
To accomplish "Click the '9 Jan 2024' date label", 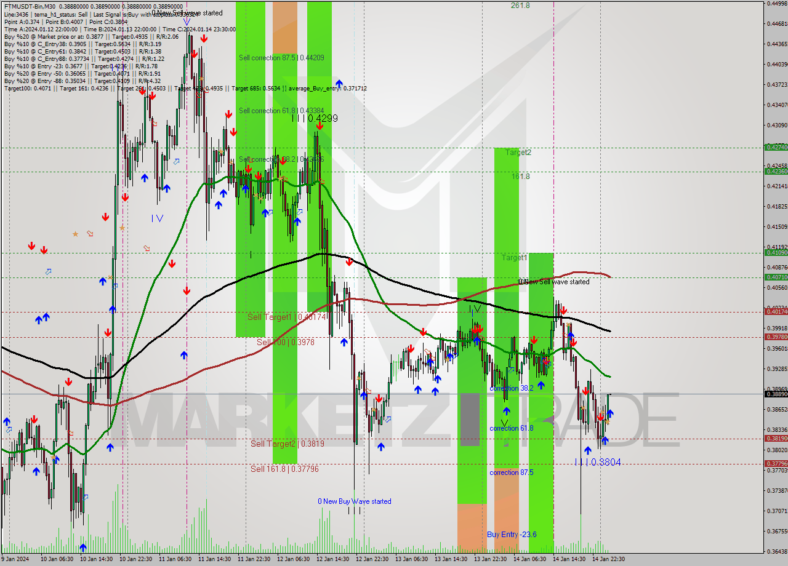I will (15, 559).
